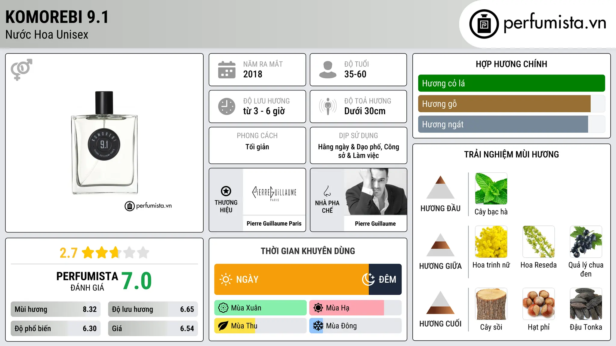Click the Giá 6.54 score bar

(x=153, y=329)
